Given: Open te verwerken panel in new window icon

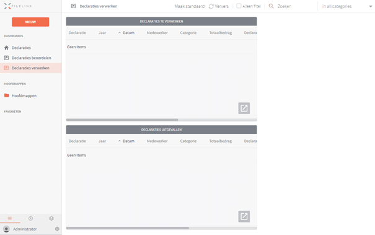Looking at the screenshot, I should tap(244, 108).
